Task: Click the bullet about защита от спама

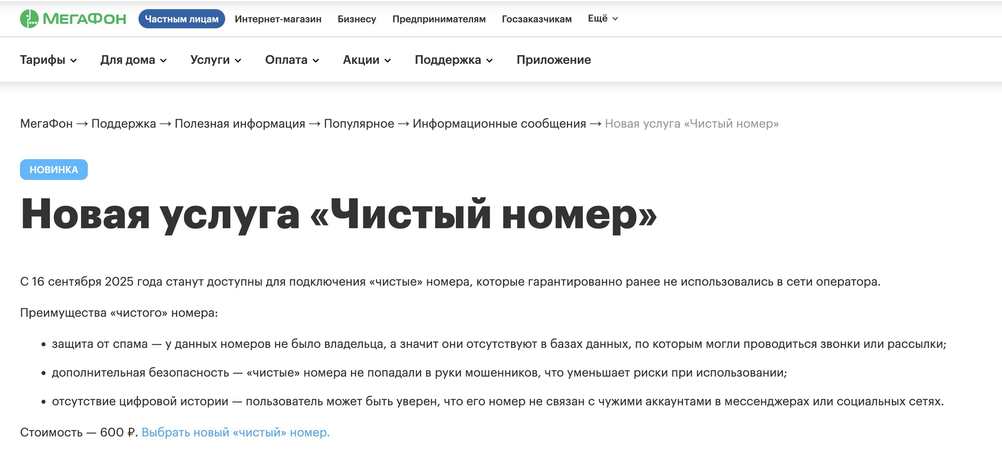Action: 499,344
